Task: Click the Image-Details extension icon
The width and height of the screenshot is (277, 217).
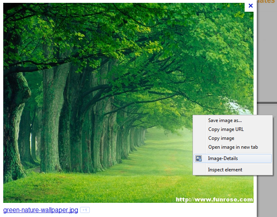Action: pos(199,158)
